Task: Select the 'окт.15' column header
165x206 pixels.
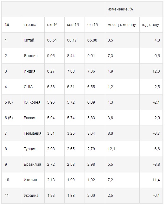Action: tap(95, 25)
